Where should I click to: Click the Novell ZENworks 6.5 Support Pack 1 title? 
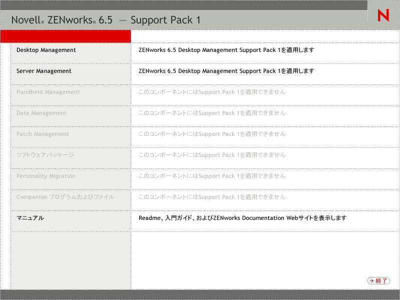(x=106, y=20)
